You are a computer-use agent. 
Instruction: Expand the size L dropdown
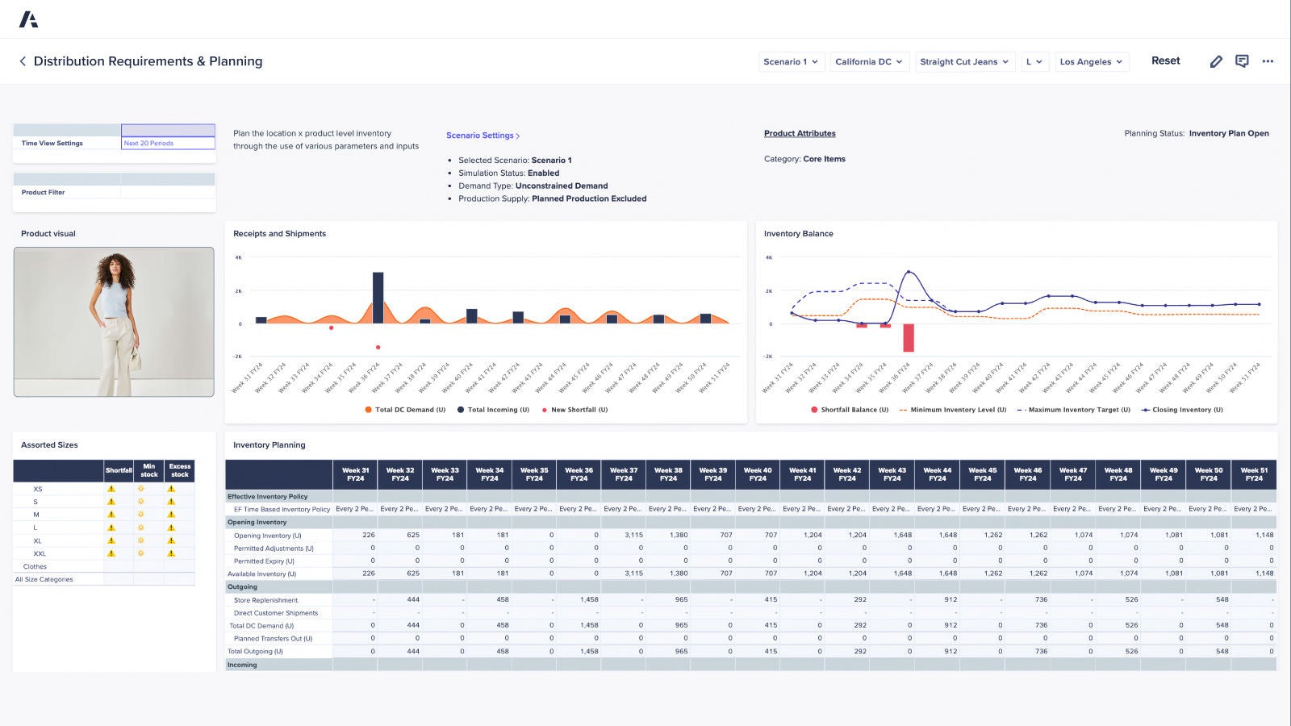(x=1035, y=61)
